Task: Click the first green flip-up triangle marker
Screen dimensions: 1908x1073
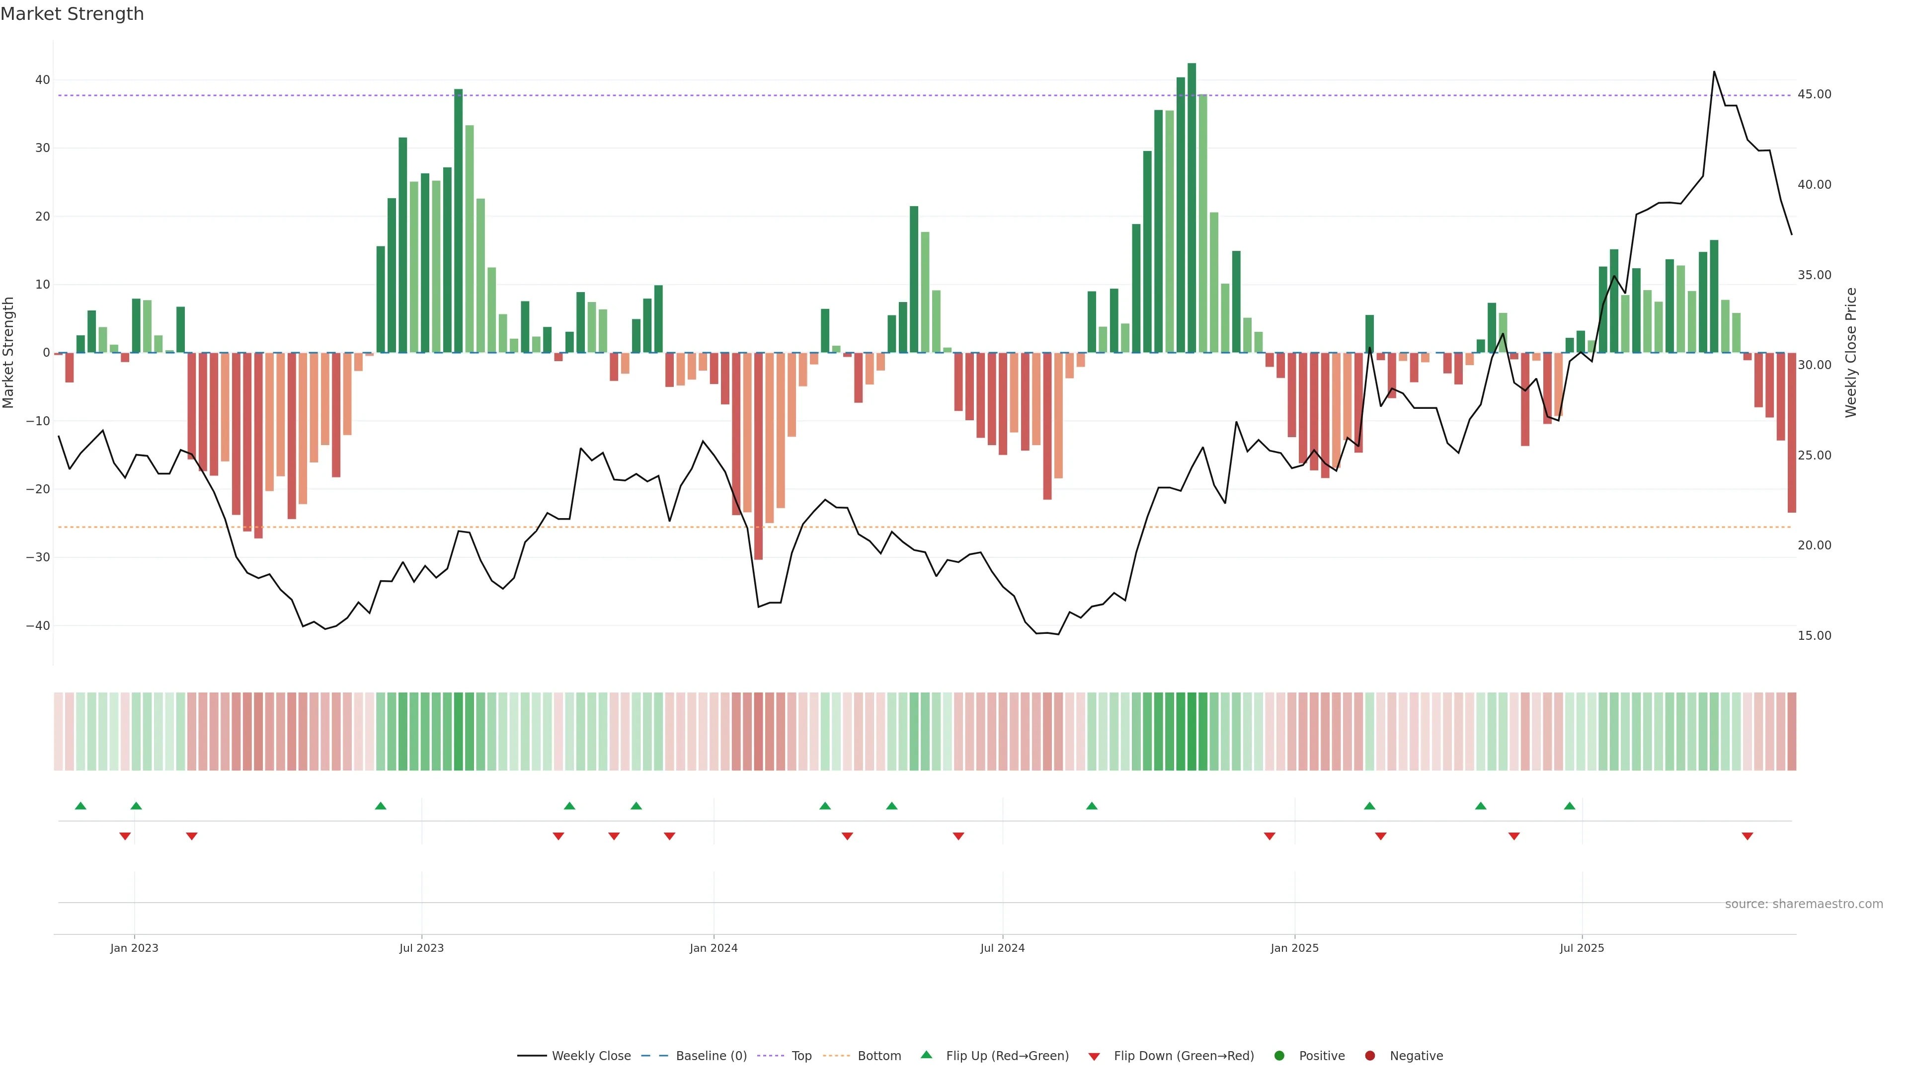Action: click(x=80, y=806)
